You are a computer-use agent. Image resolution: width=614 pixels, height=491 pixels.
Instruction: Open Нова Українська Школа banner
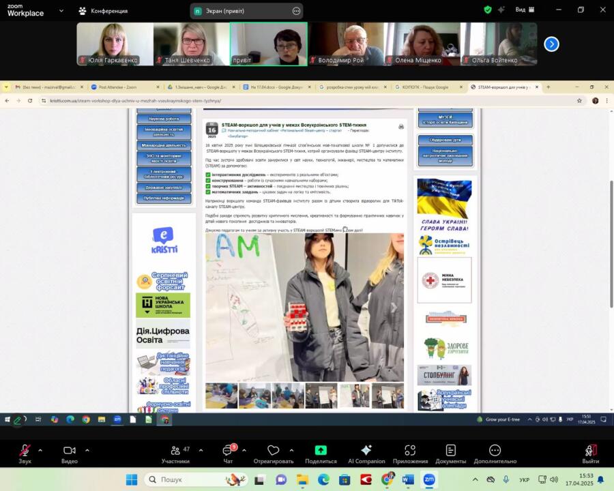click(163, 305)
